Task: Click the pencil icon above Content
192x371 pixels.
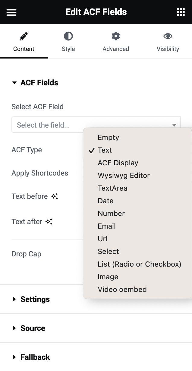Action: coord(24,36)
